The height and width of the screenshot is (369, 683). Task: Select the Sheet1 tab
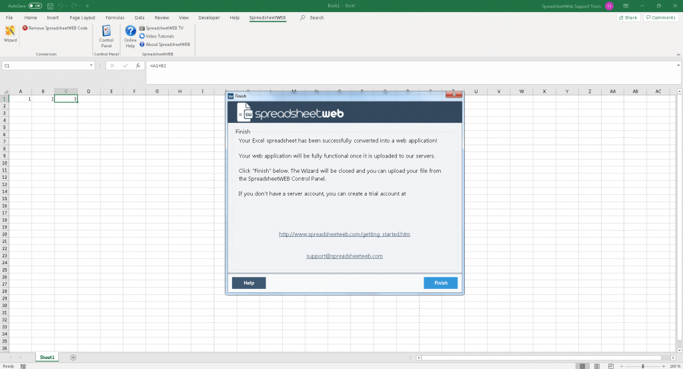coord(47,357)
